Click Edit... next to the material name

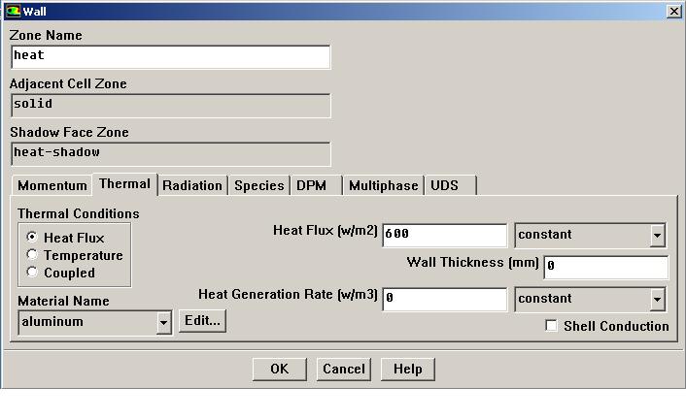coord(202,321)
